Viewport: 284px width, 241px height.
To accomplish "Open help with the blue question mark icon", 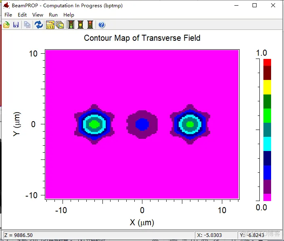I will 102,25.
